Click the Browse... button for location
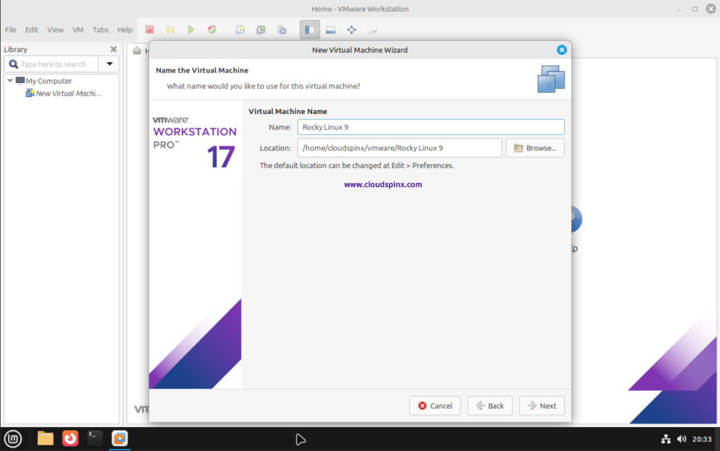The height and width of the screenshot is (451, 720). (534, 148)
